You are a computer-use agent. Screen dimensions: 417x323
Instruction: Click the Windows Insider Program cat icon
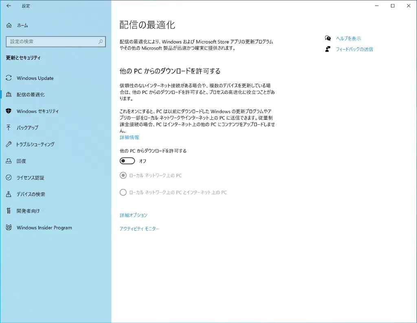click(9, 228)
